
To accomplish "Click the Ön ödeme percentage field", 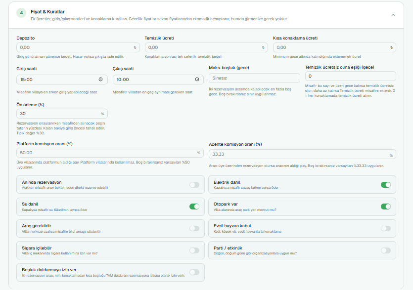I will 62,114.
